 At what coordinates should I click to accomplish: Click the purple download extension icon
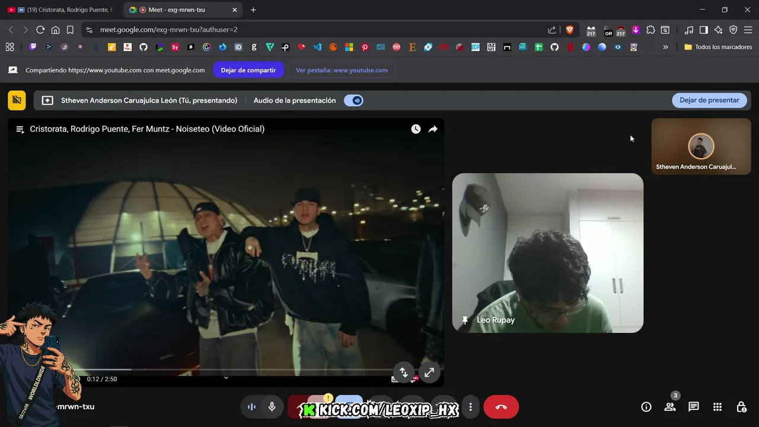coord(636,30)
